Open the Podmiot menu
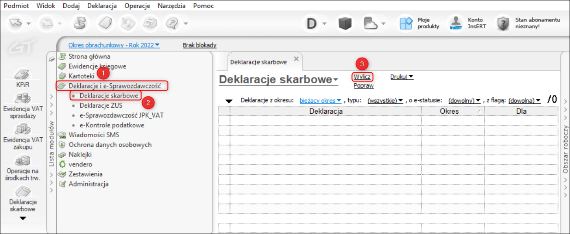The width and height of the screenshot is (570, 234). pyautogui.click(x=15, y=6)
